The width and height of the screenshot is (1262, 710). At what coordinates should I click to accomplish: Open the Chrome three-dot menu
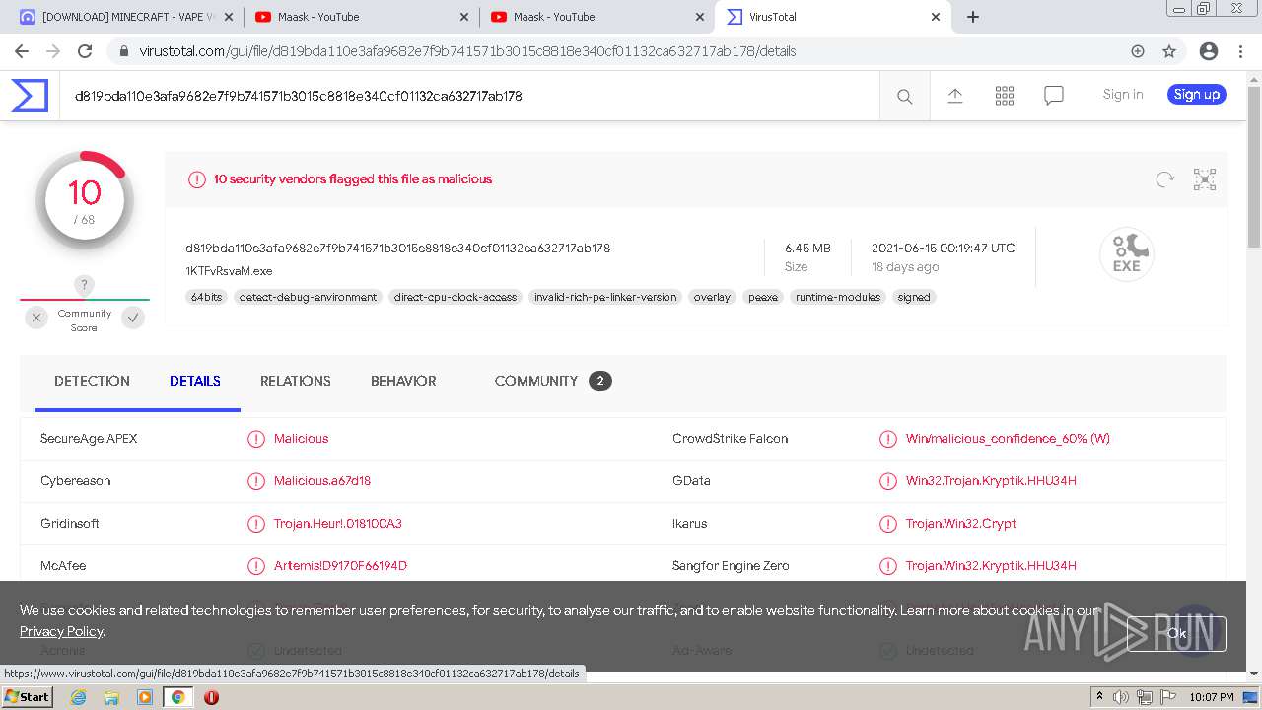tap(1240, 51)
